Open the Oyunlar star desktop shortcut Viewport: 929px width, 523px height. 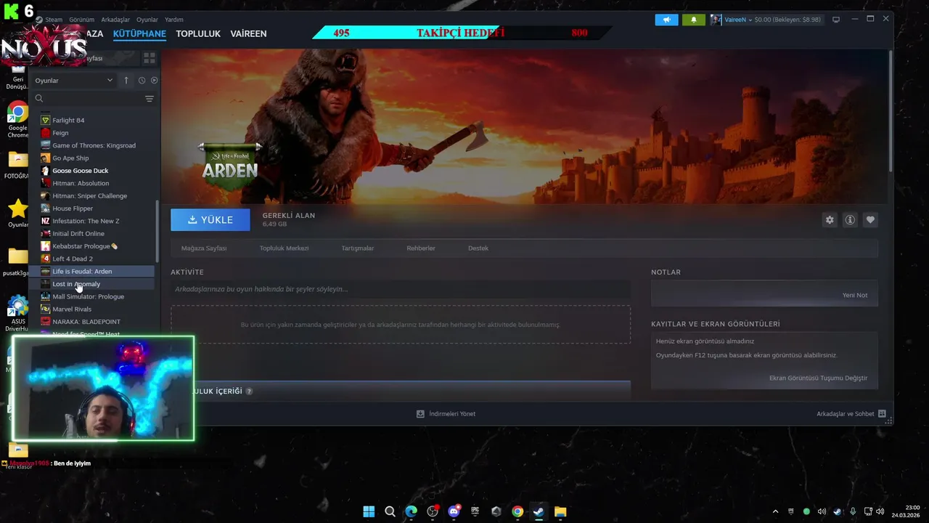pyautogui.click(x=17, y=213)
